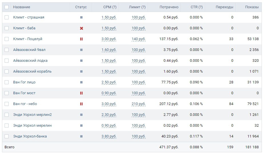The height and width of the screenshot is (156, 265).
Task: Click the pause status icon for Ван гог - небо
Action: tap(81, 104)
